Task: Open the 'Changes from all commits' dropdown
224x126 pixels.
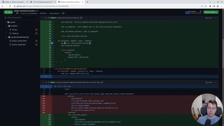Action: pyautogui.click(x=29, y=13)
